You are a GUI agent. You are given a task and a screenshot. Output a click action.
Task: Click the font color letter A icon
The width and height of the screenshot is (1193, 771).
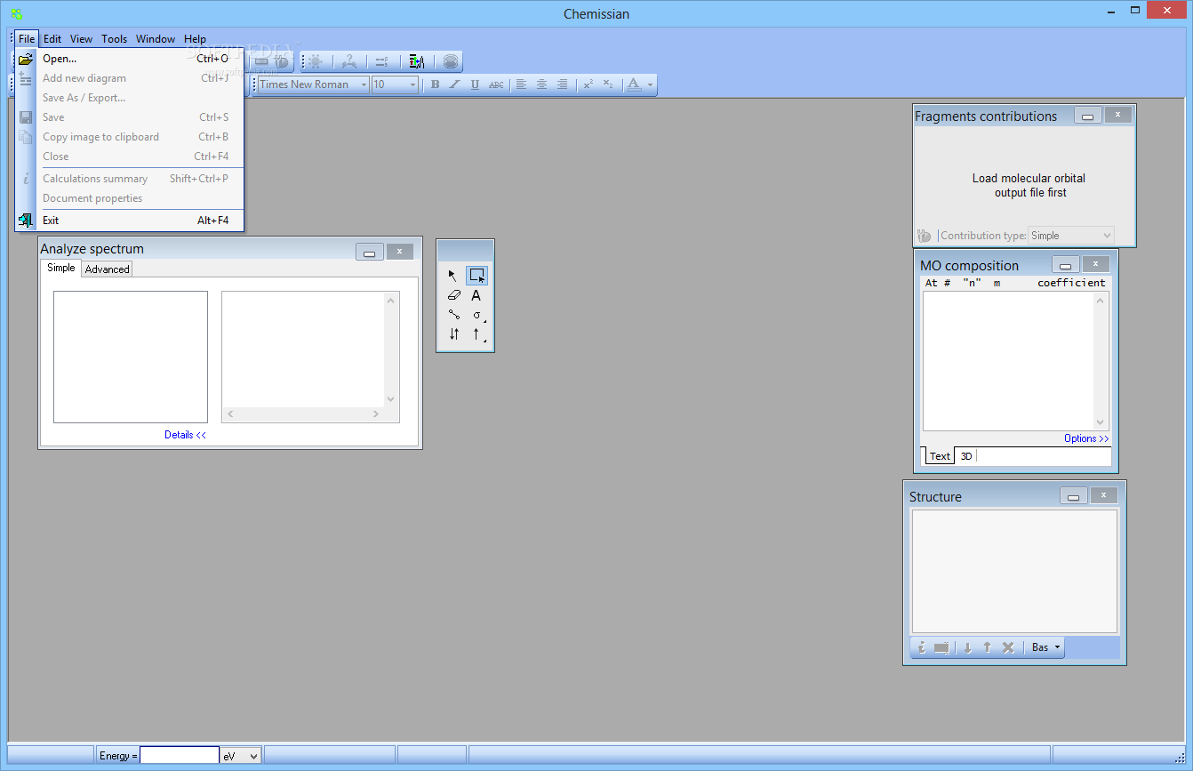[x=634, y=84]
